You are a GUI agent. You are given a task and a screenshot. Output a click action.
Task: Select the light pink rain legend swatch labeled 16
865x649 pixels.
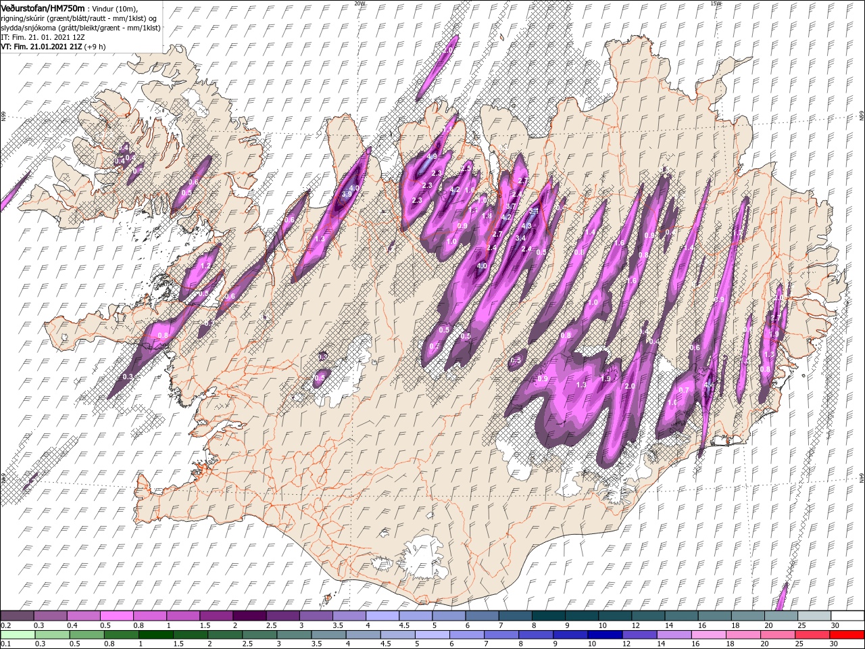pyautogui.click(x=708, y=635)
